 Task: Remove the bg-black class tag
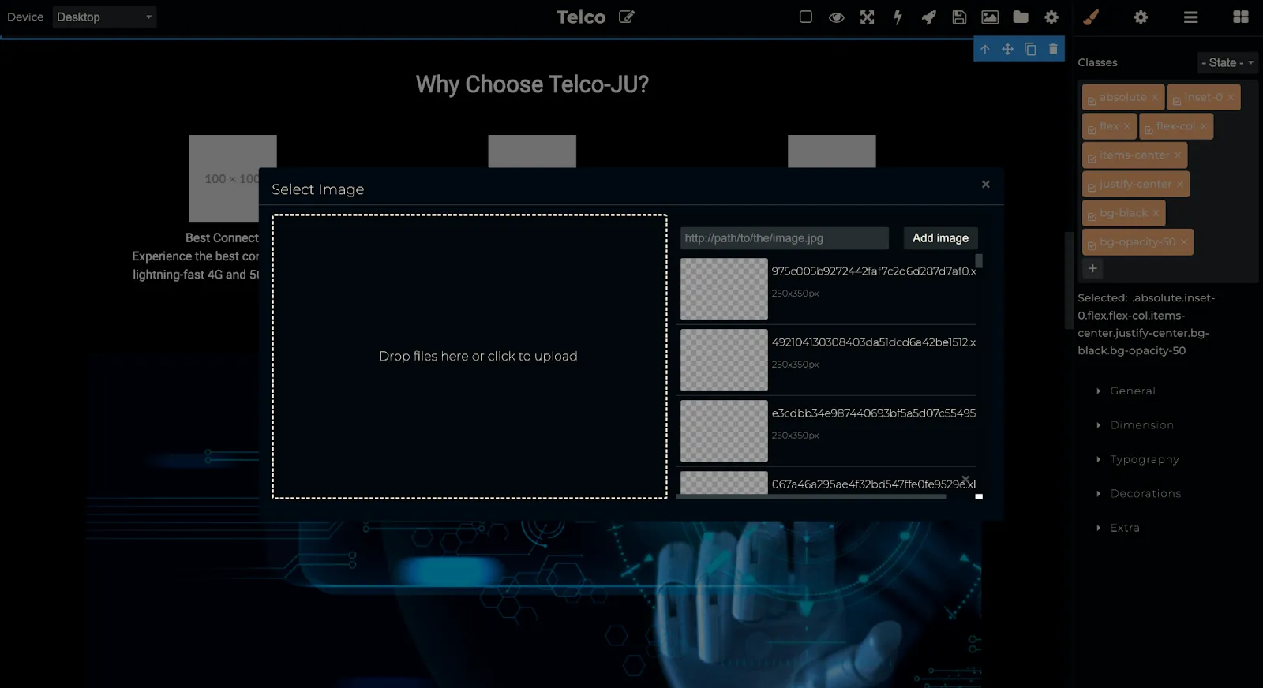tap(1156, 213)
